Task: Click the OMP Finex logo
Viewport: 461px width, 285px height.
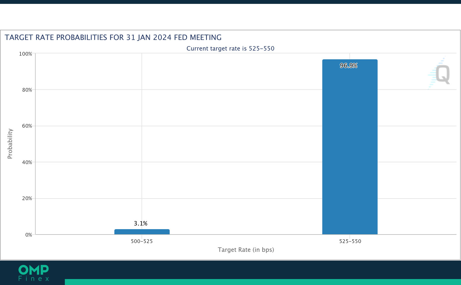Action: pos(34,273)
